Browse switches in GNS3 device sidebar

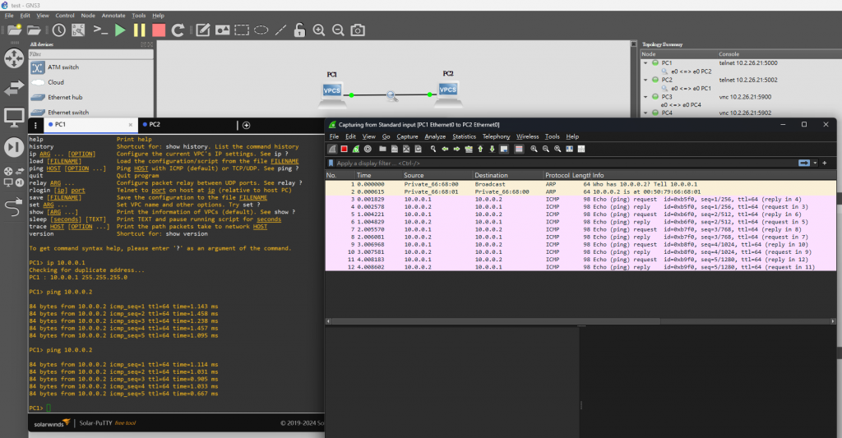[14, 88]
